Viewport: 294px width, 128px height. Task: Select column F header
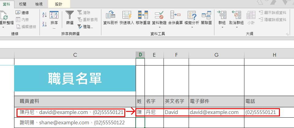click(x=176, y=55)
